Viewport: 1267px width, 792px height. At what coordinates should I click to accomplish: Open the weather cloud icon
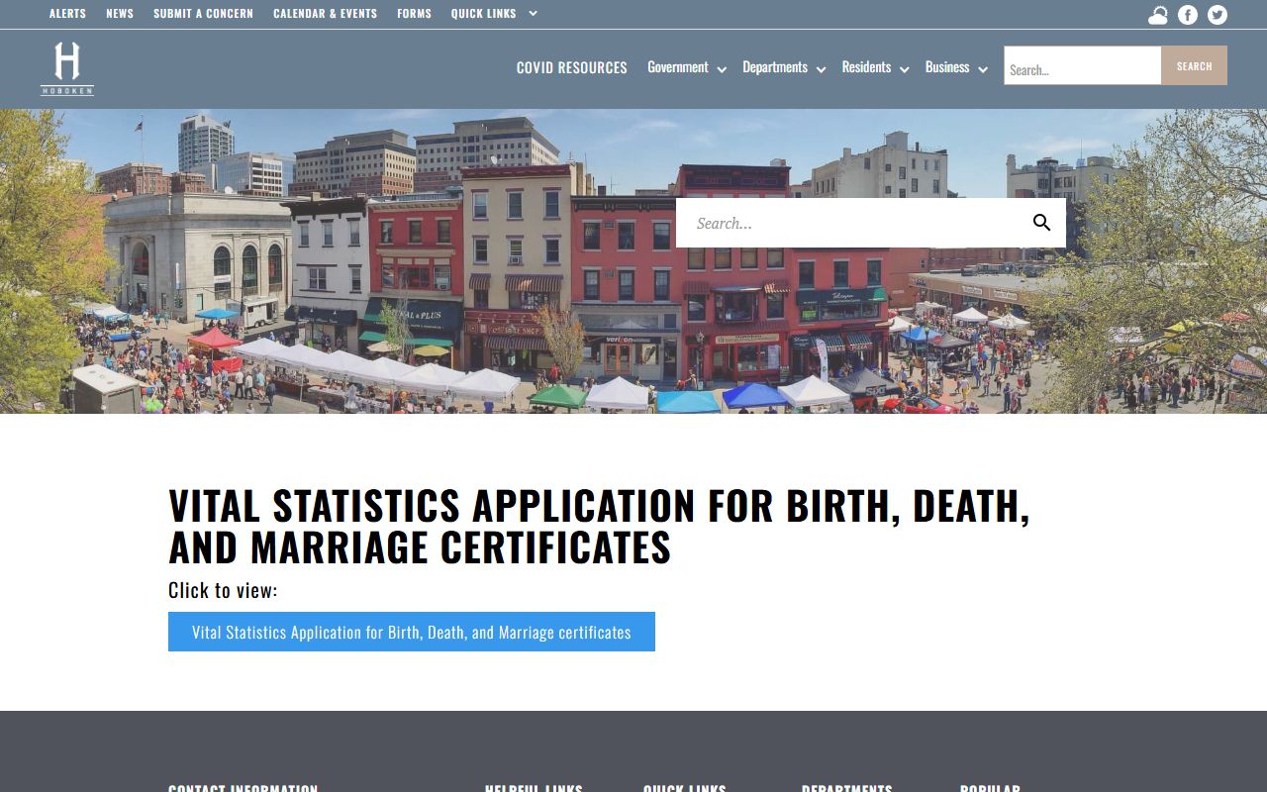click(1158, 15)
